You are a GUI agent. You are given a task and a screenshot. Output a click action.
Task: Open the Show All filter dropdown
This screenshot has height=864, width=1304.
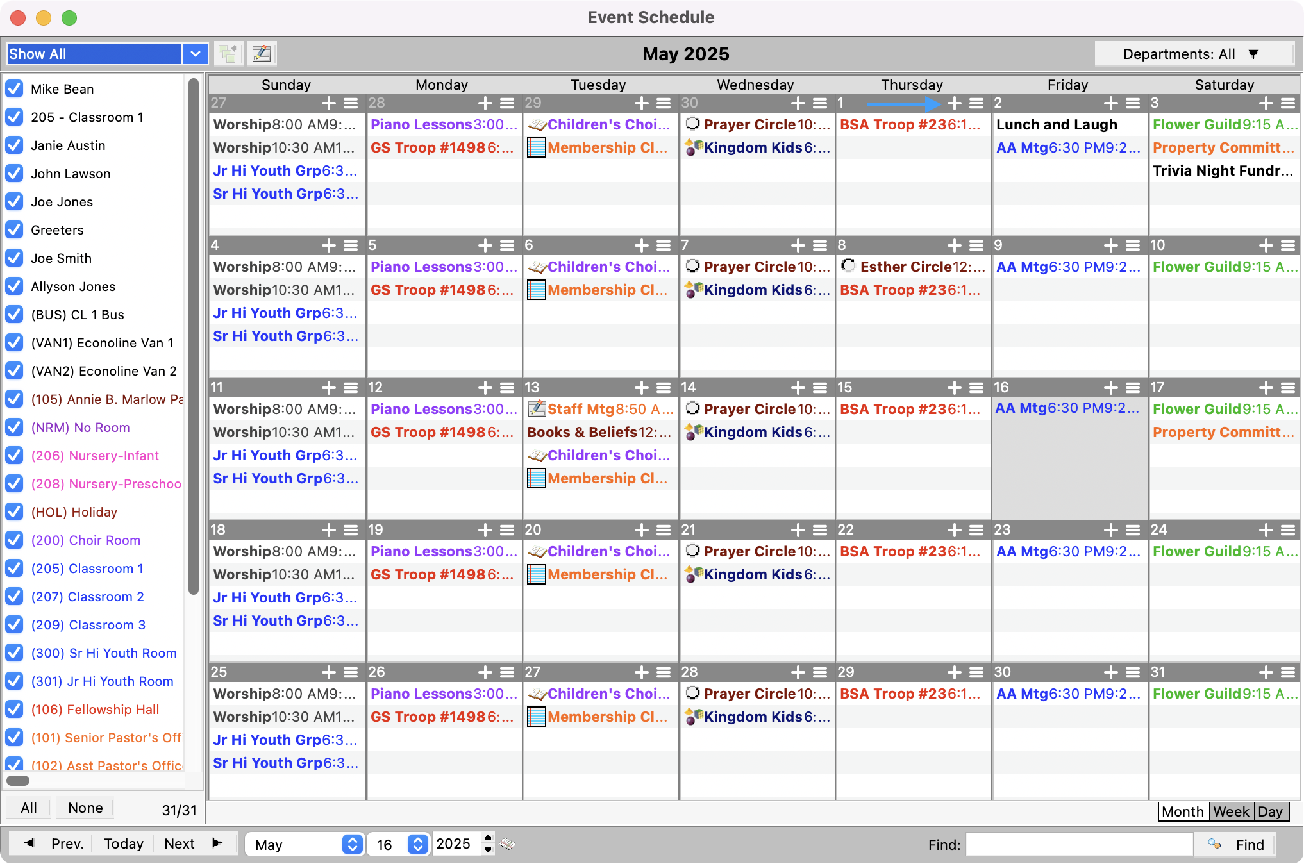click(195, 54)
